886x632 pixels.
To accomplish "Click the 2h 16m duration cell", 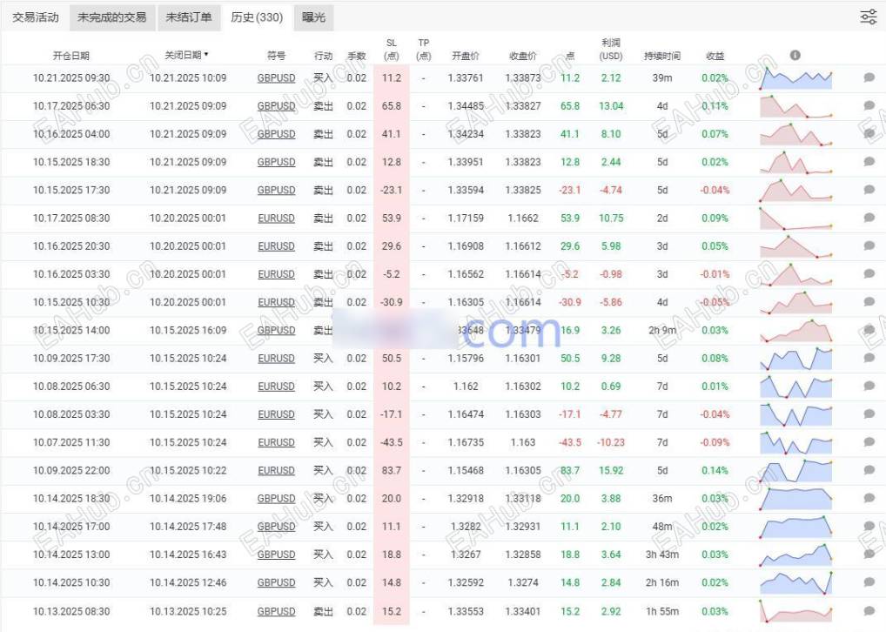I will pyautogui.click(x=662, y=582).
